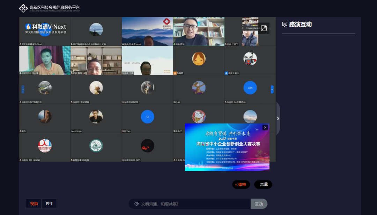Open the 音量 volume control
The height and width of the screenshot is (215, 377).
pyautogui.click(x=263, y=185)
